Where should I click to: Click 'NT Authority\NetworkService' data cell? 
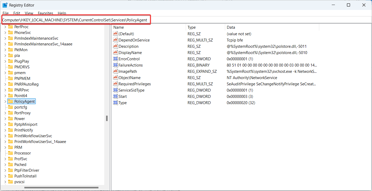pyautogui.click(x=252, y=77)
